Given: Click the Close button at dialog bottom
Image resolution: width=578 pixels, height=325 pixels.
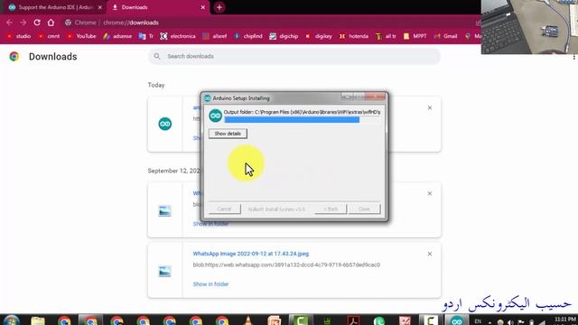Looking at the screenshot, I should tap(364, 209).
